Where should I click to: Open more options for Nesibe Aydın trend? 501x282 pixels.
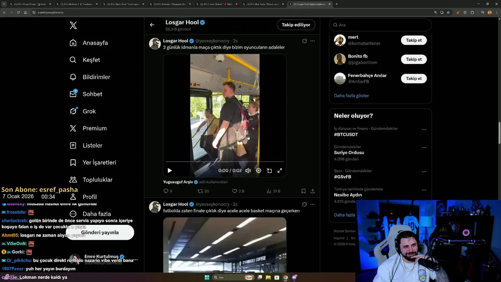click(x=424, y=190)
